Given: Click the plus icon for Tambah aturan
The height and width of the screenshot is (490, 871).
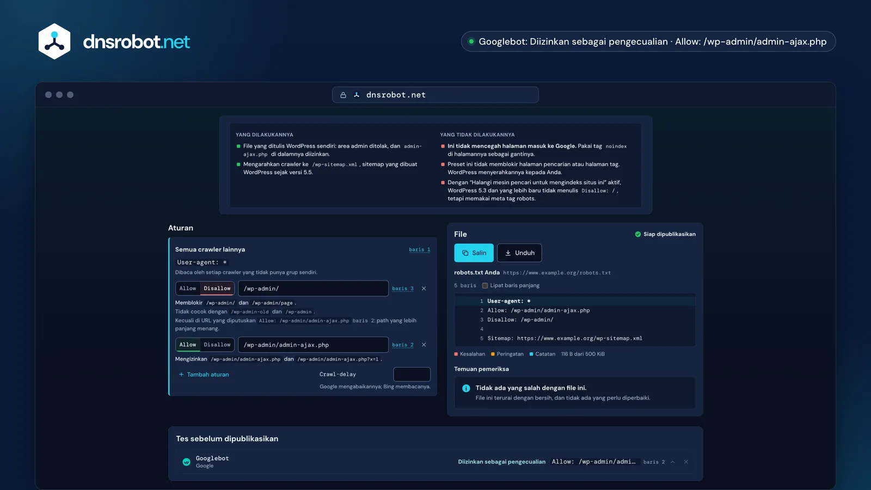Looking at the screenshot, I should (181, 375).
